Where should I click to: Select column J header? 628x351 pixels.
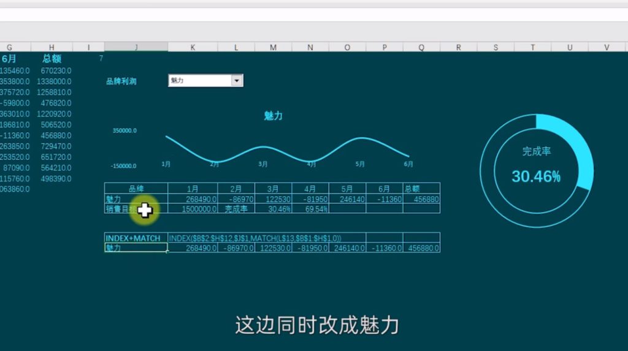pyautogui.click(x=136, y=47)
